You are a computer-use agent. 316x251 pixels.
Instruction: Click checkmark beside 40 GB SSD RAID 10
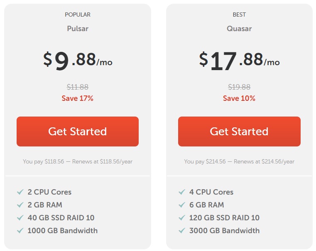coord(20,218)
